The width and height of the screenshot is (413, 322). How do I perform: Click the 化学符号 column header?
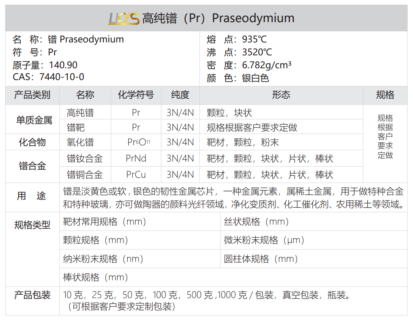click(x=136, y=95)
